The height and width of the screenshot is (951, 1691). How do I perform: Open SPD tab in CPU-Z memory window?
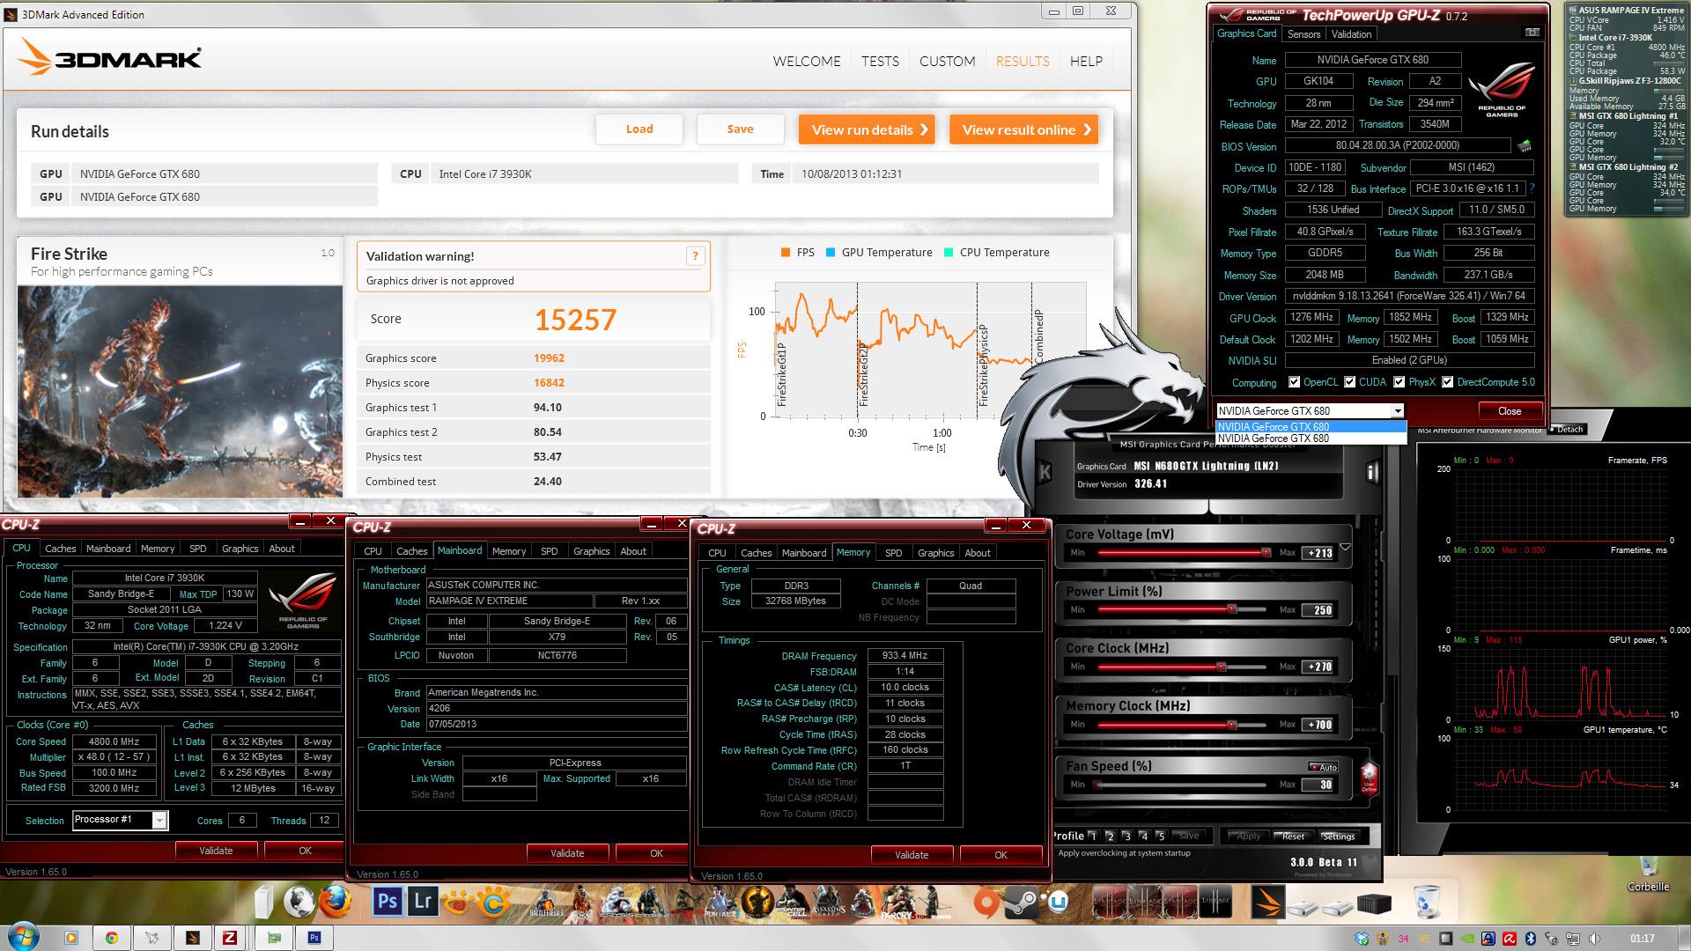[893, 553]
